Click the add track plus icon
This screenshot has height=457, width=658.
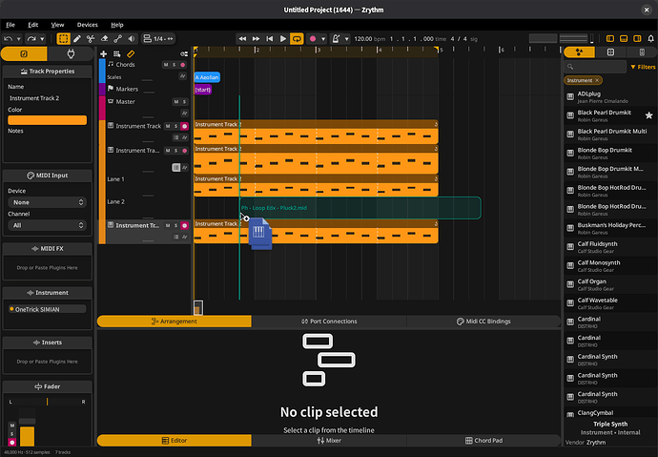click(104, 54)
